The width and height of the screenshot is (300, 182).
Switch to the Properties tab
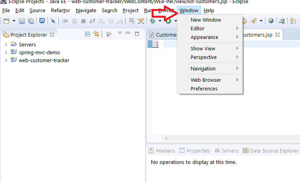click(195, 151)
